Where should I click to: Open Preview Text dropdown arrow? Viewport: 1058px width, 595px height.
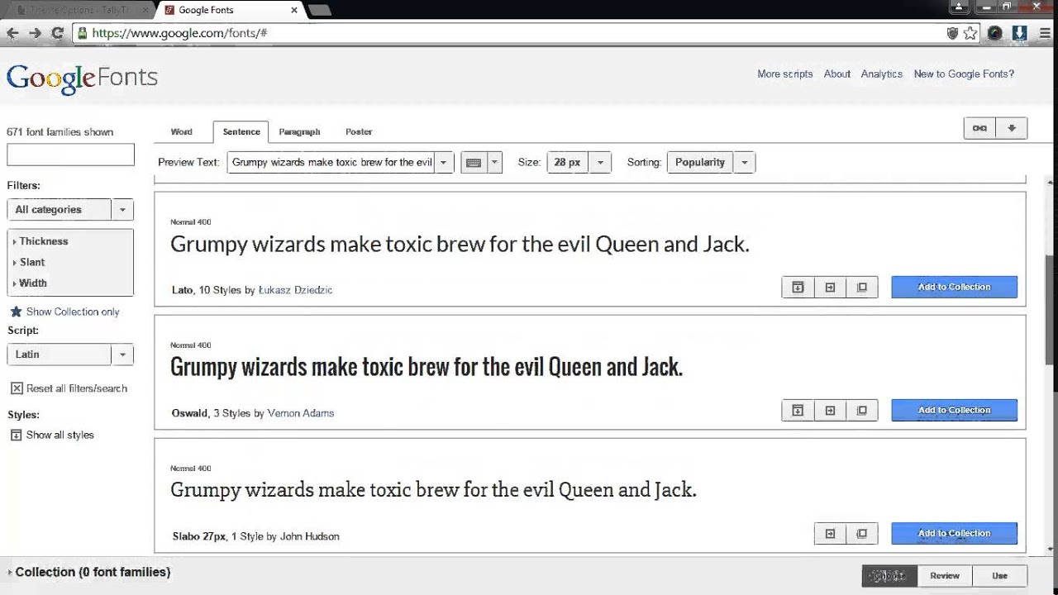pos(444,163)
